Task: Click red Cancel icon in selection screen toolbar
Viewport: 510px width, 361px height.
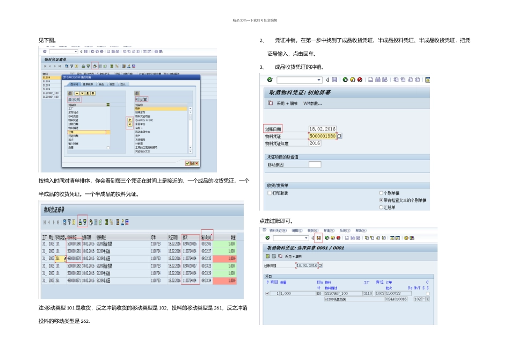Action: coord(338,238)
